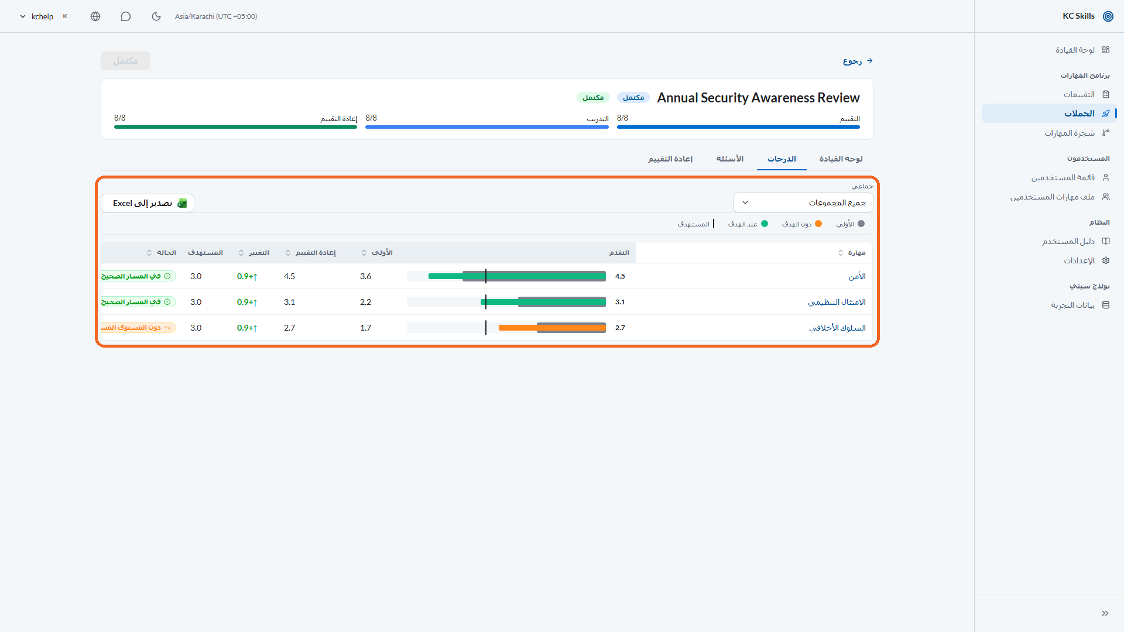Switch to إعادة التقييم tab
1124x632 pixels.
(670, 159)
